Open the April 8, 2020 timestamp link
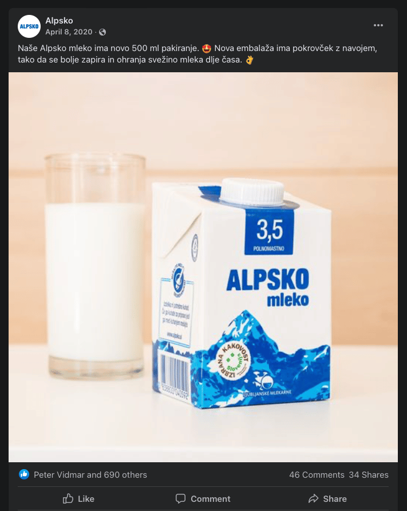Screen dimensions: 407x511 (69, 32)
